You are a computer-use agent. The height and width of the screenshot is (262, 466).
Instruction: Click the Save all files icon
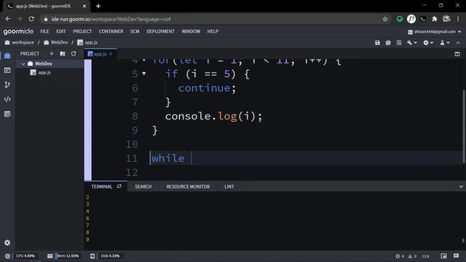pos(388,43)
